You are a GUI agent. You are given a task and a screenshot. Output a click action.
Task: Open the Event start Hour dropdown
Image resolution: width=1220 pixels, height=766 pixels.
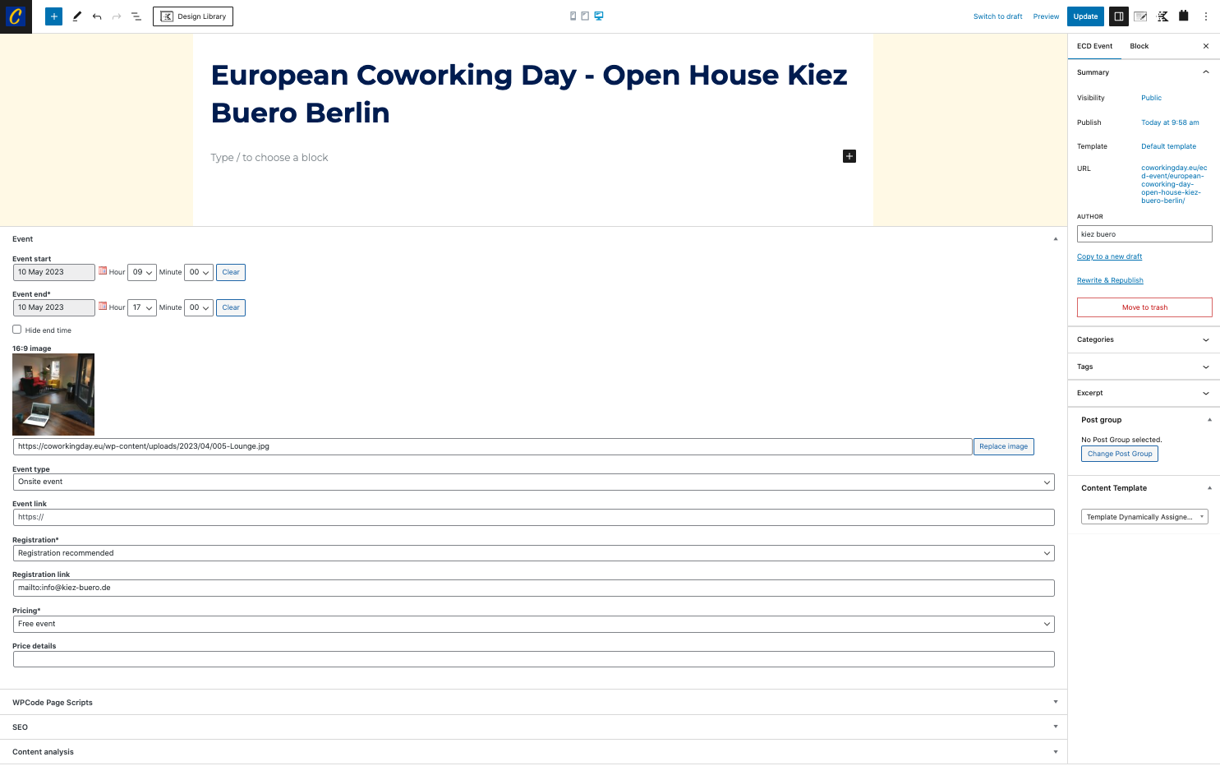(x=142, y=272)
